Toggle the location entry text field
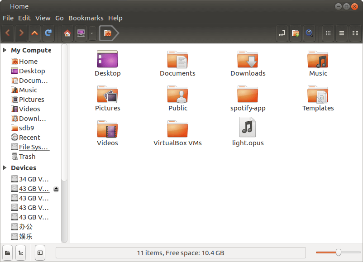 tap(282, 33)
